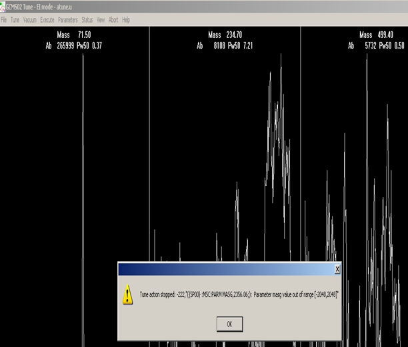
Task: Open the File menu
Action: click(4, 20)
